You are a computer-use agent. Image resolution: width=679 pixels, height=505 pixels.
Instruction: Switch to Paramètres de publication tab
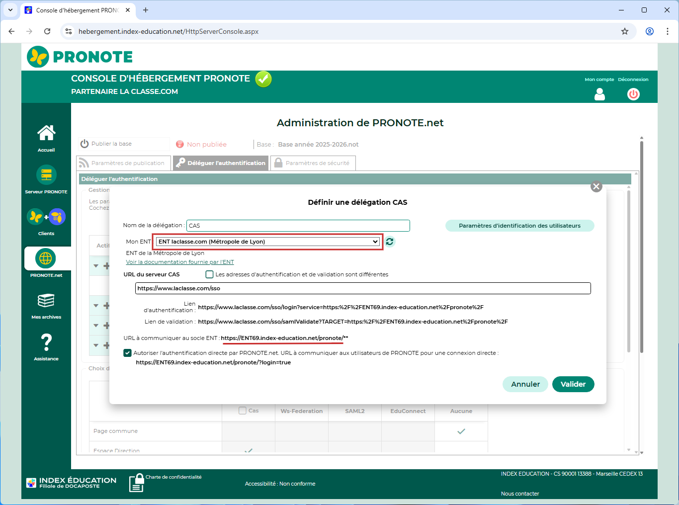[123, 163]
